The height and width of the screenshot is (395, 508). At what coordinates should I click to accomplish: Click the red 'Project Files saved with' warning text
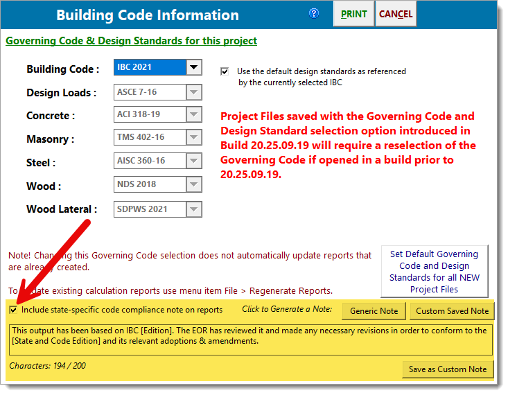(348, 146)
